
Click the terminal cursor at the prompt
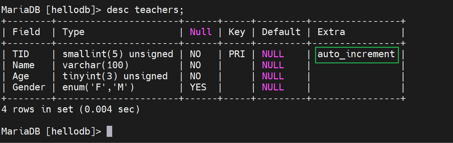coord(109,131)
